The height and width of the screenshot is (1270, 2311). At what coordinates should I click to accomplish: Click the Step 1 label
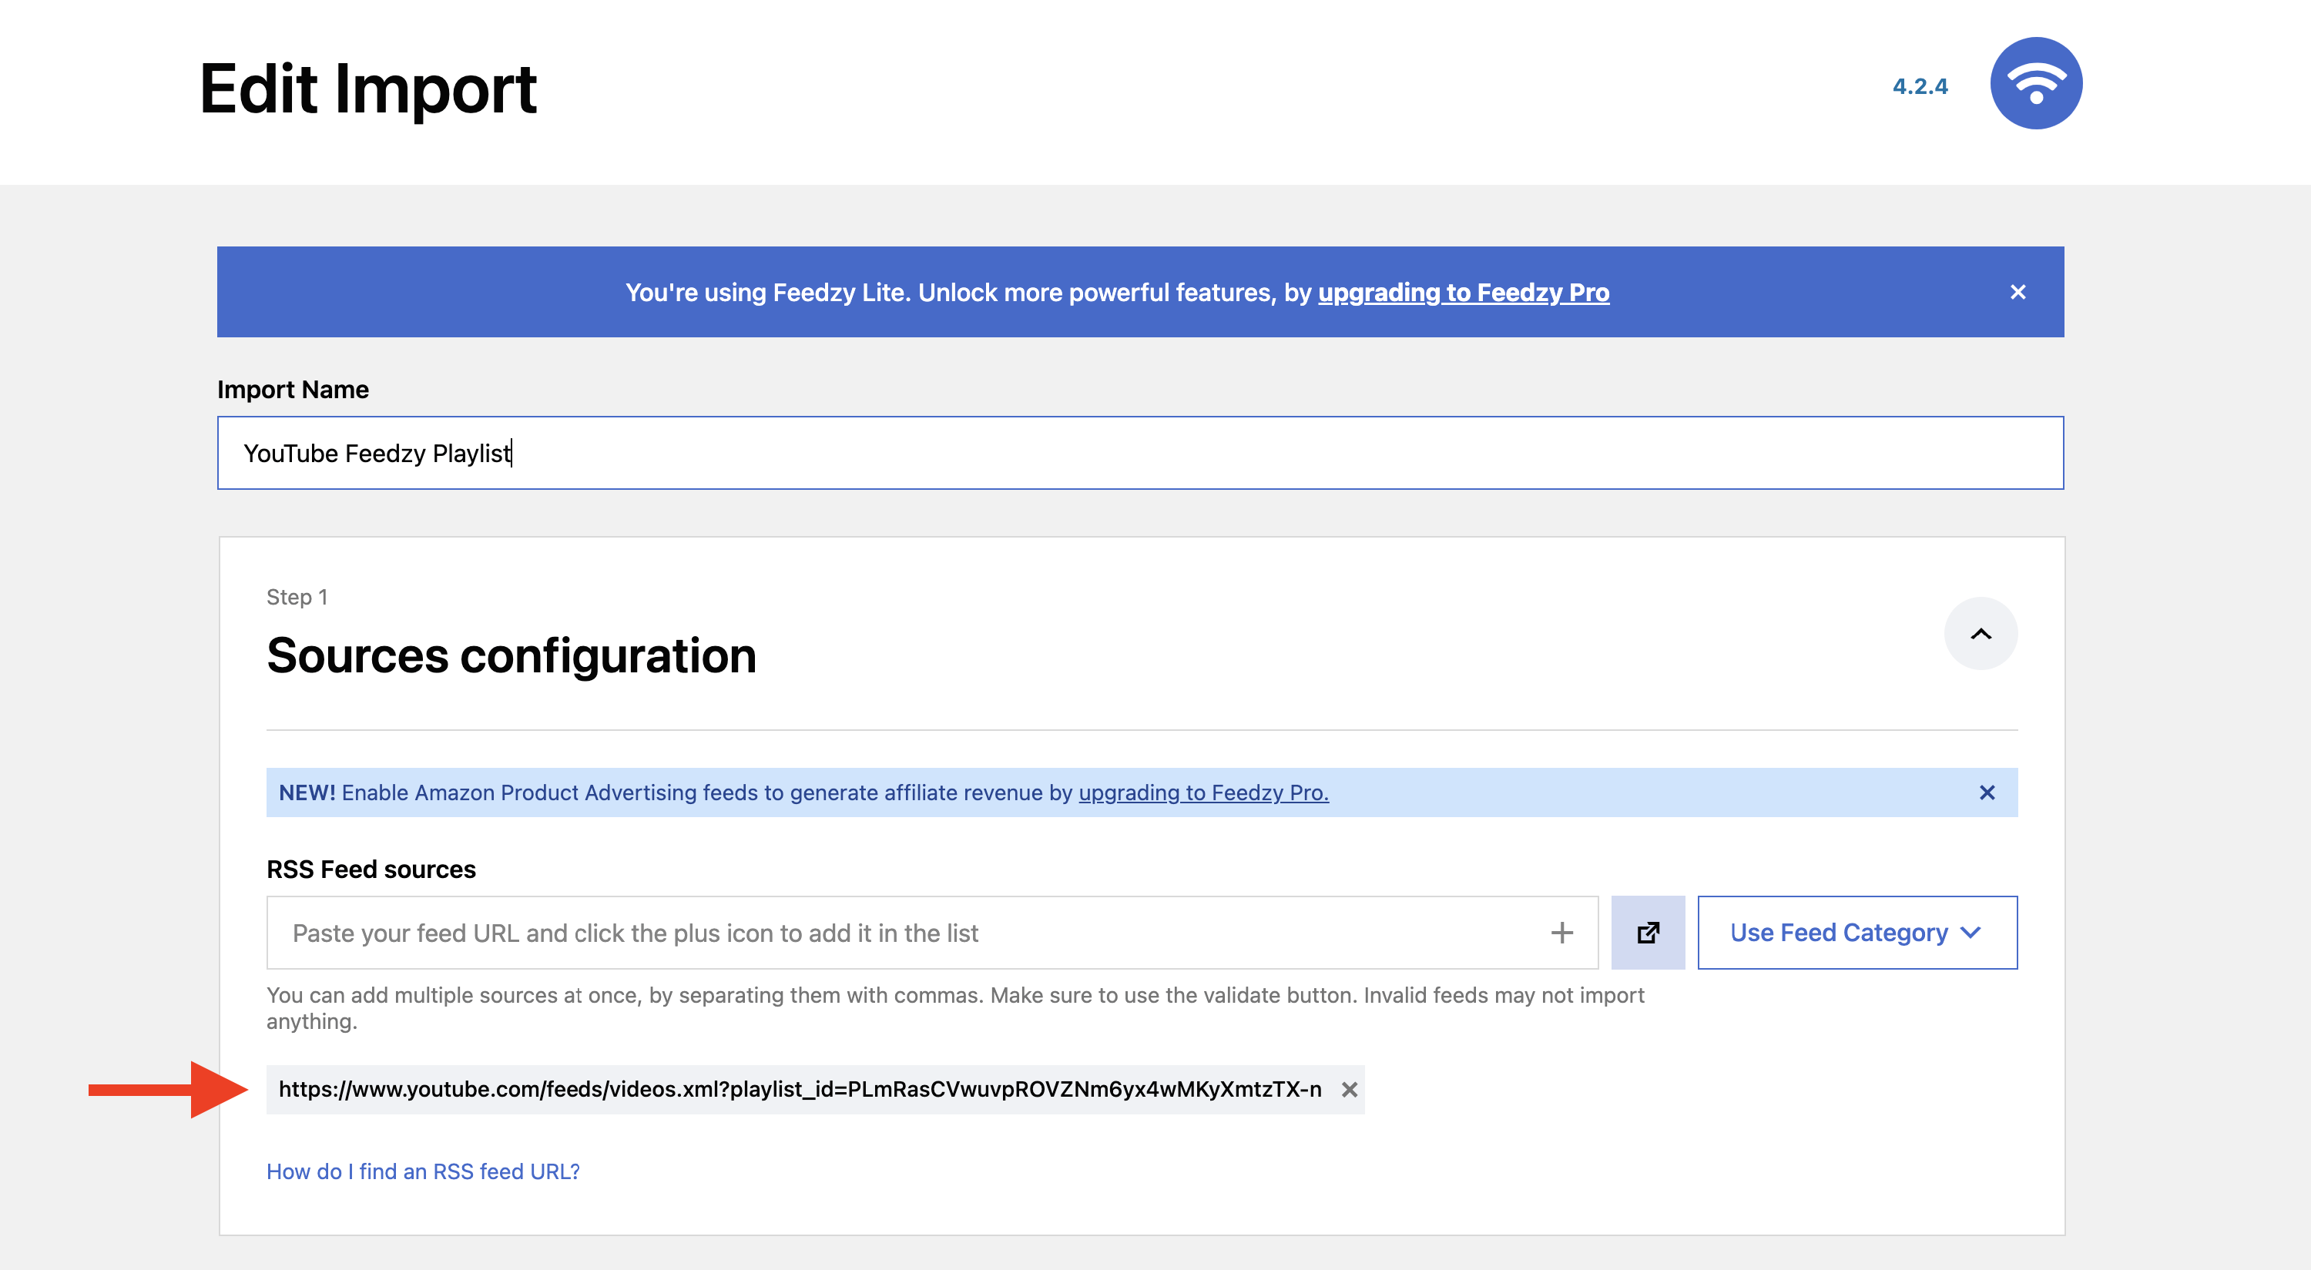[296, 598]
